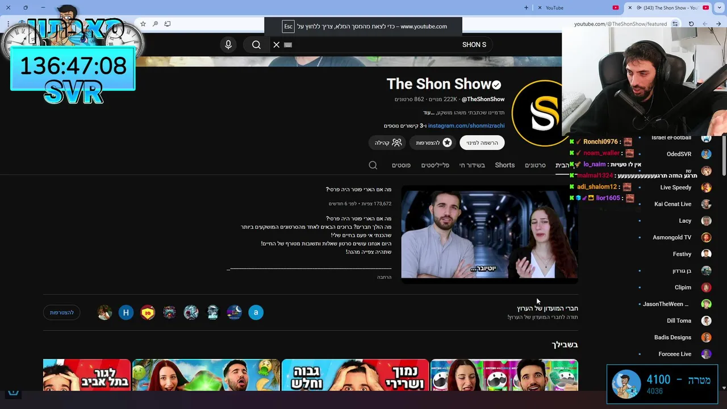Screen dimensions: 727x409
Task: Click chat username lior1605
Action: pos(608,198)
